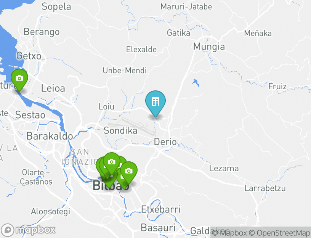Viewport: 311px width, 238px height.
Task: Click the Etxebarri label on the map
Action: coord(161,209)
